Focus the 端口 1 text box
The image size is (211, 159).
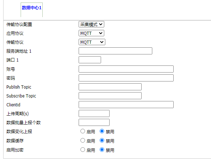tap(90, 60)
